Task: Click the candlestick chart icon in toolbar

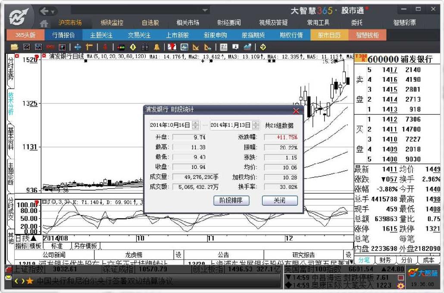Action: (38, 47)
